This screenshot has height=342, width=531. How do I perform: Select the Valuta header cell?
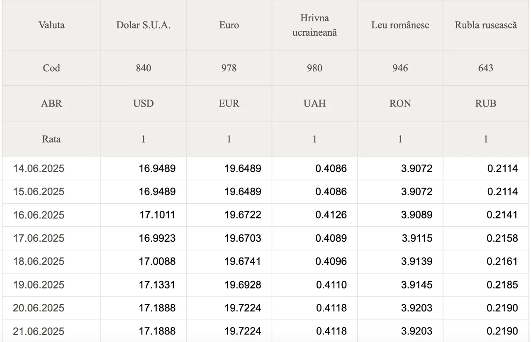(x=51, y=25)
